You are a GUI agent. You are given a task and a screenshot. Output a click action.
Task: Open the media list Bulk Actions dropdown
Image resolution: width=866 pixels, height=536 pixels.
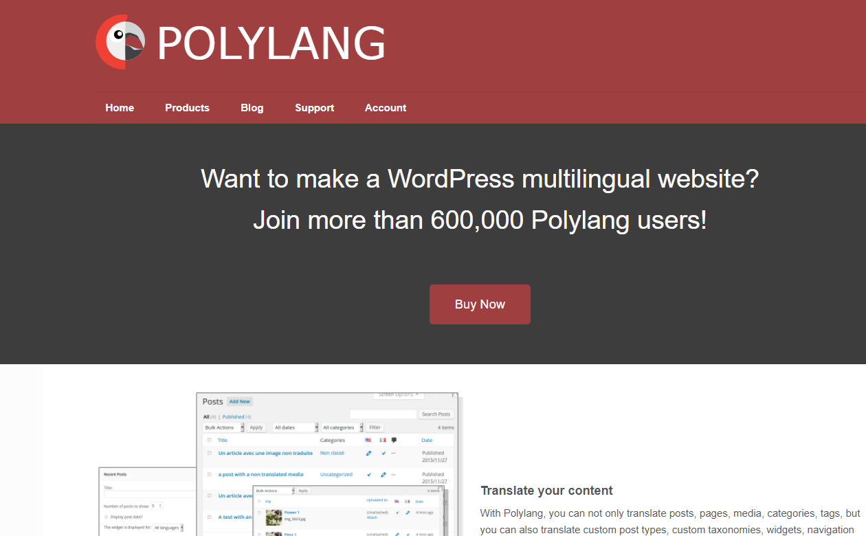(274, 491)
